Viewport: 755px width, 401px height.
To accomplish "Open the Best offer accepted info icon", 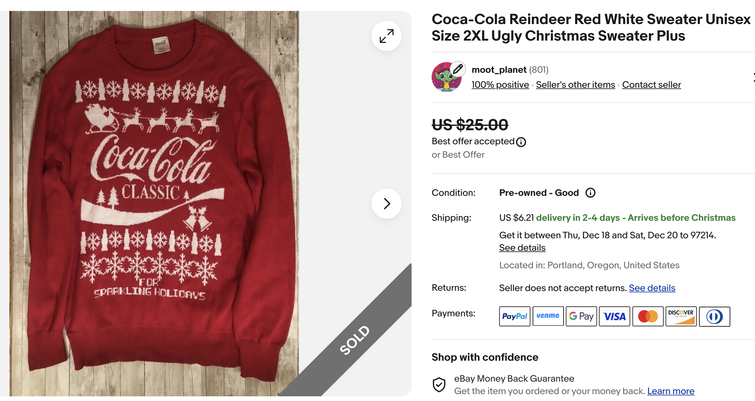I will (521, 142).
